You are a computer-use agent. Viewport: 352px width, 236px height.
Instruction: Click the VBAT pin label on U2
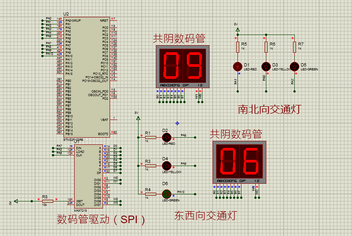(x=104, y=120)
